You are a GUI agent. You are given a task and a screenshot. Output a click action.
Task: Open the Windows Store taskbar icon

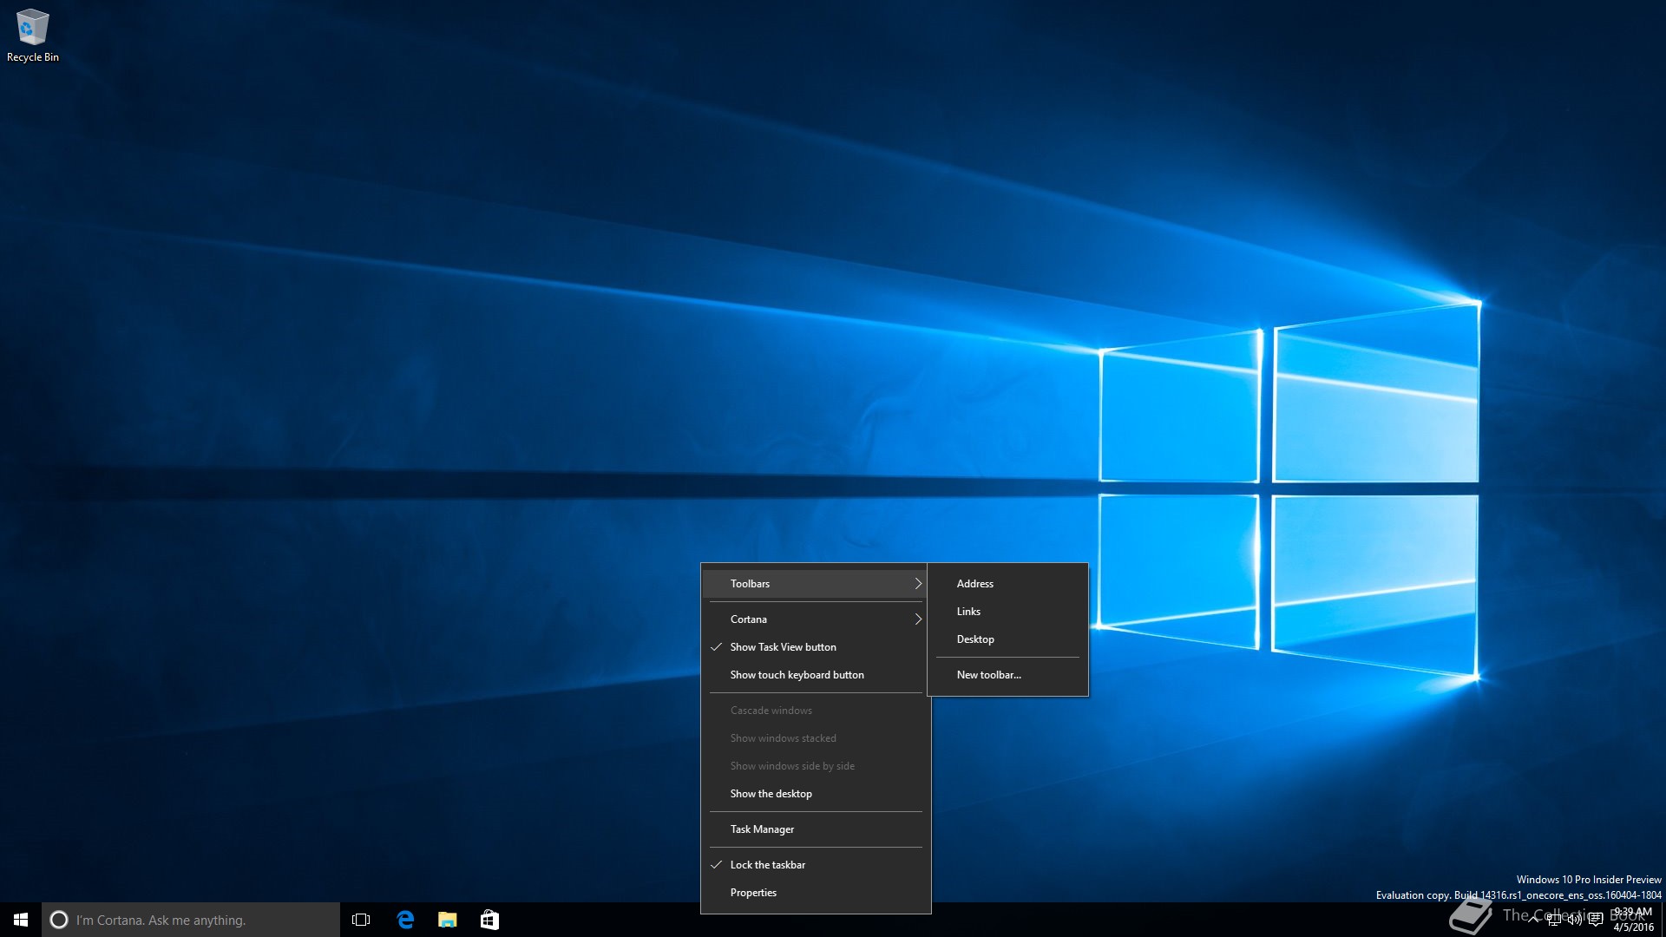point(489,920)
